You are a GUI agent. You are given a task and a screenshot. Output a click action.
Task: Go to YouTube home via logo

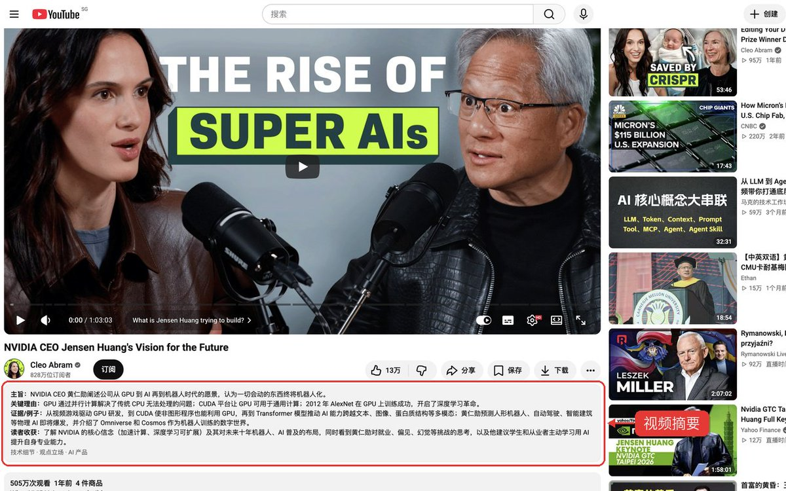coord(56,14)
